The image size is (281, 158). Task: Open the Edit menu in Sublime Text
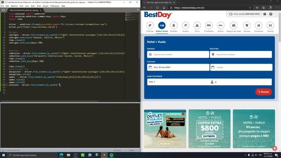pyautogui.click(x=7, y=6)
